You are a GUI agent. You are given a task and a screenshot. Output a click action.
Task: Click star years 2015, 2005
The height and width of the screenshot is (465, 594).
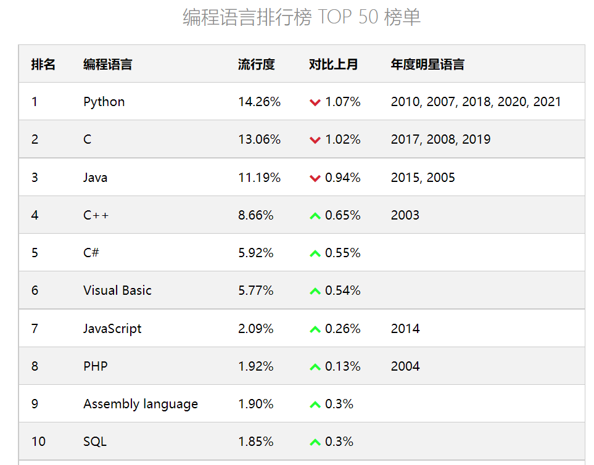(x=423, y=177)
